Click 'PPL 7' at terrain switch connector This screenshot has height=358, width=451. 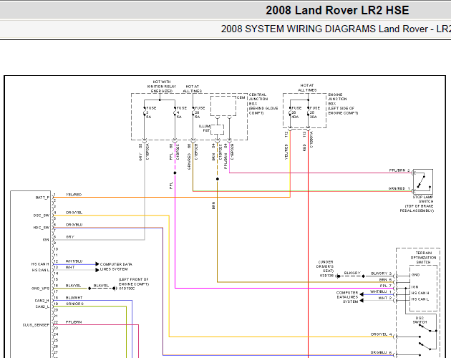pos(386,286)
